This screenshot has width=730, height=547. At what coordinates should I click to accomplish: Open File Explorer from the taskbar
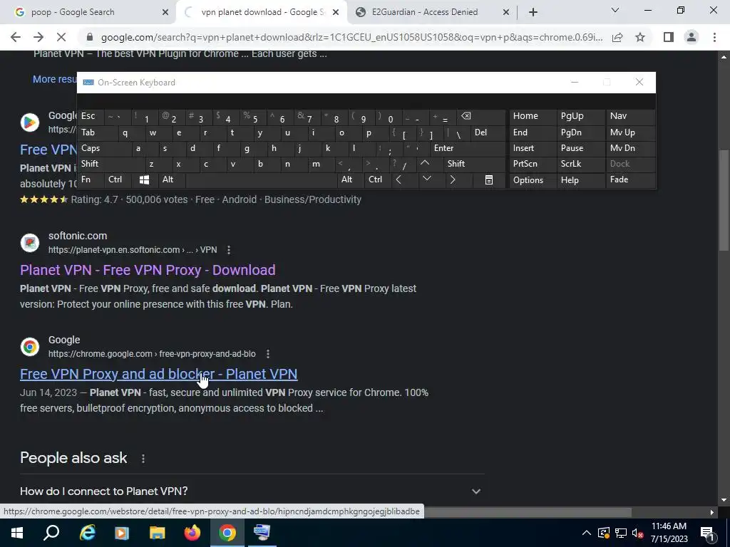[158, 533]
